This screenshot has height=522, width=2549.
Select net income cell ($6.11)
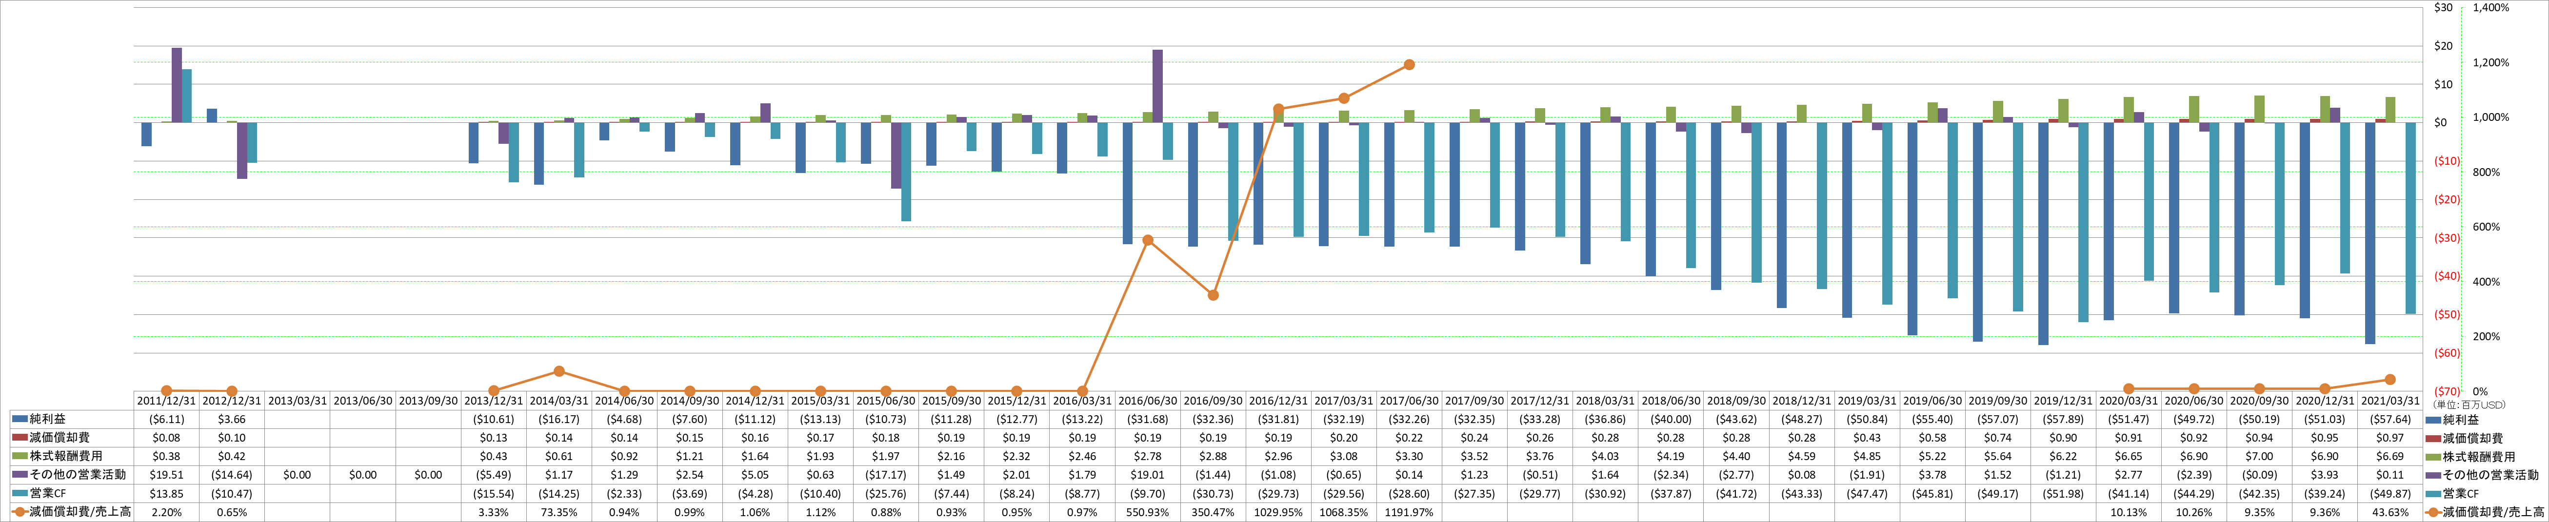click(166, 419)
